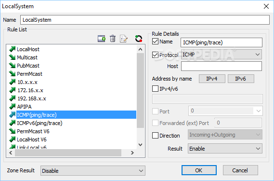Click the Cancel button

pyautogui.click(x=240, y=170)
